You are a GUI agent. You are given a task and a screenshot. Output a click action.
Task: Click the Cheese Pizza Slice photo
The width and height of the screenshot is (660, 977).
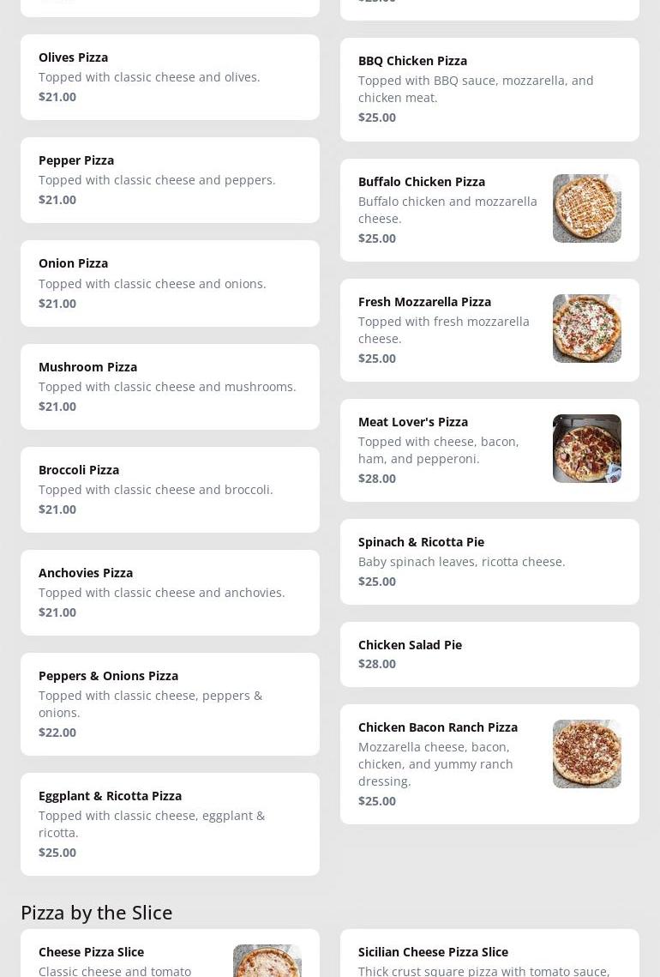tap(267, 962)
